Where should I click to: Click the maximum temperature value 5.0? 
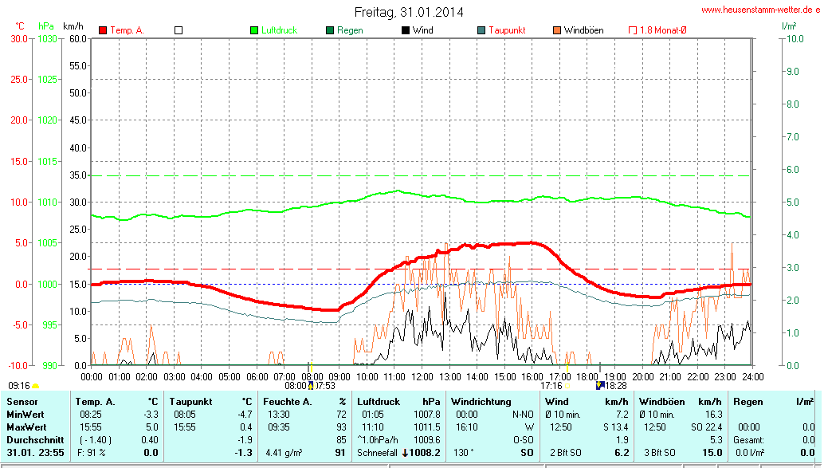click(152, 427)
